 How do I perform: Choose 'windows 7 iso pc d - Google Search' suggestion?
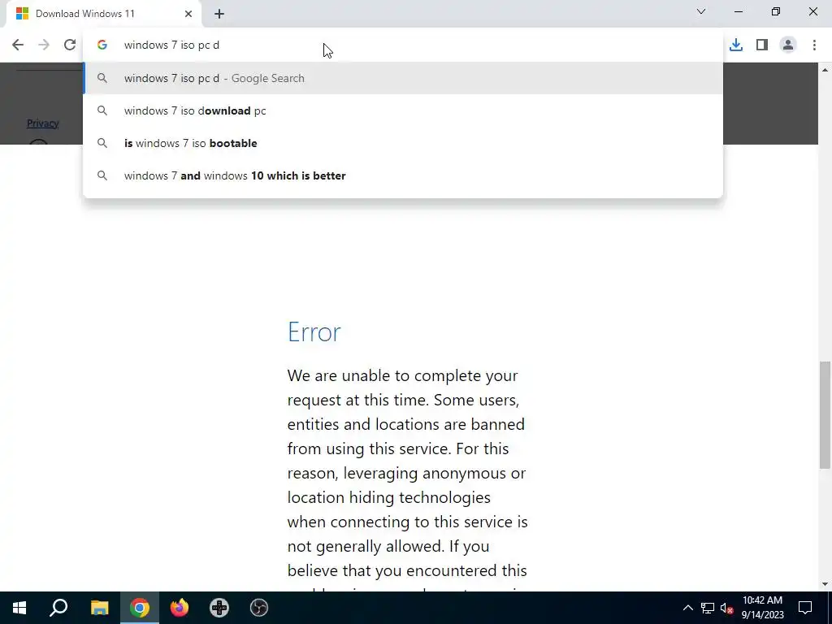(403, 78)
